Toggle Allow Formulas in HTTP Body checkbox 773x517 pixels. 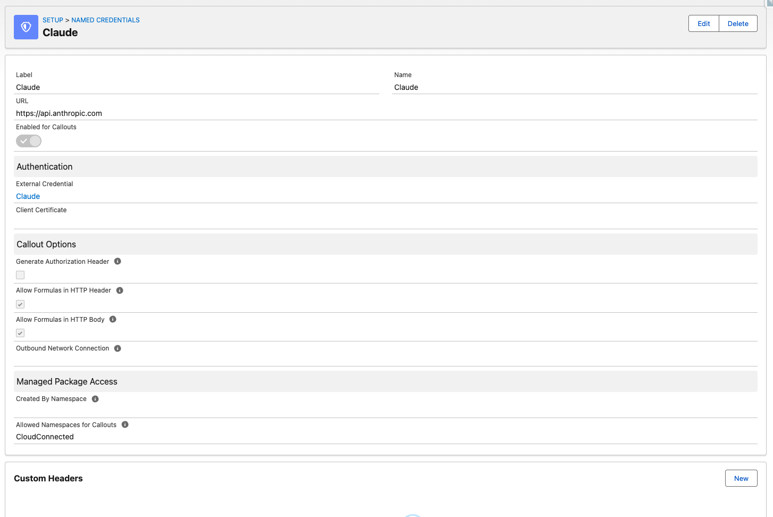click(20, 333)
